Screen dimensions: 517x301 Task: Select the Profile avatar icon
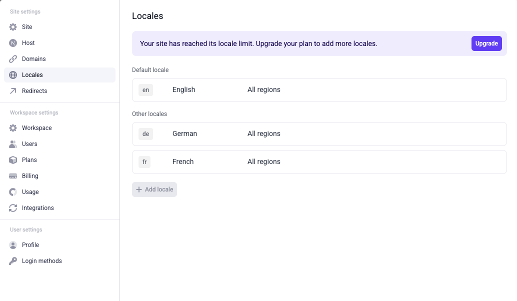point(12,244)
